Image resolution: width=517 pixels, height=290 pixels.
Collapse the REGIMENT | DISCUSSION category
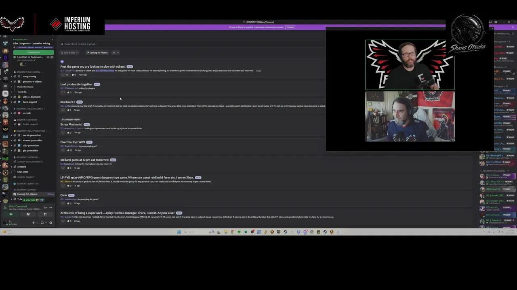tap(28, 72)
